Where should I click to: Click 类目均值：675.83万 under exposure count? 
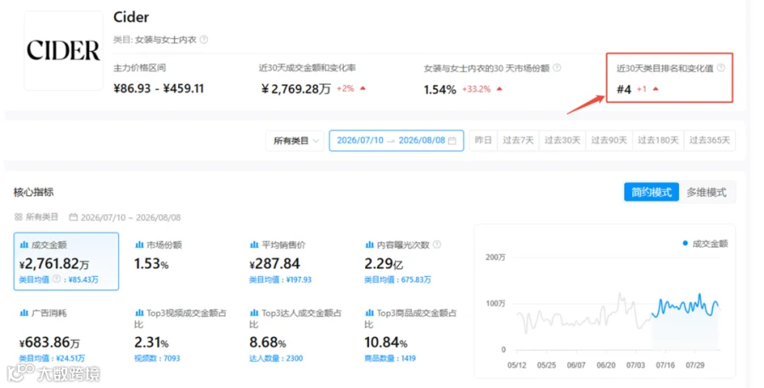[x=397, y=280]
